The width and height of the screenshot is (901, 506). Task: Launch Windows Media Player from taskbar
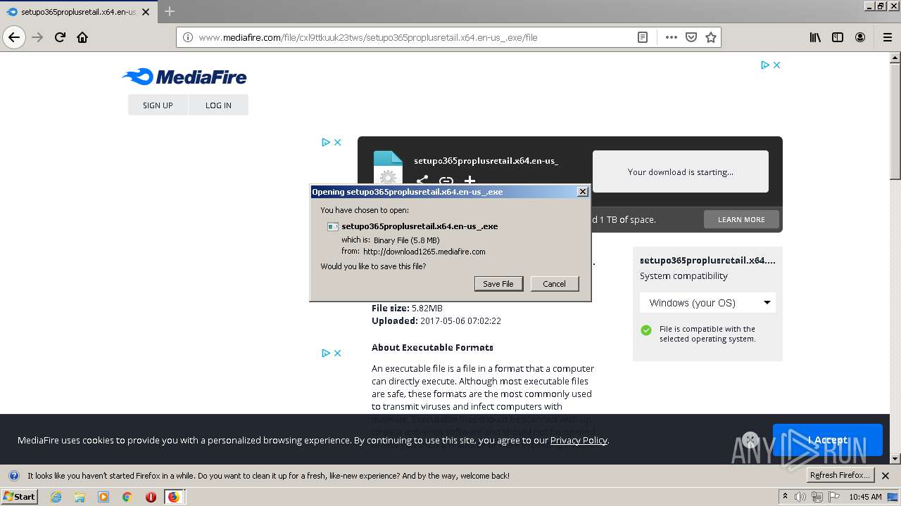[x=103, y=497]
